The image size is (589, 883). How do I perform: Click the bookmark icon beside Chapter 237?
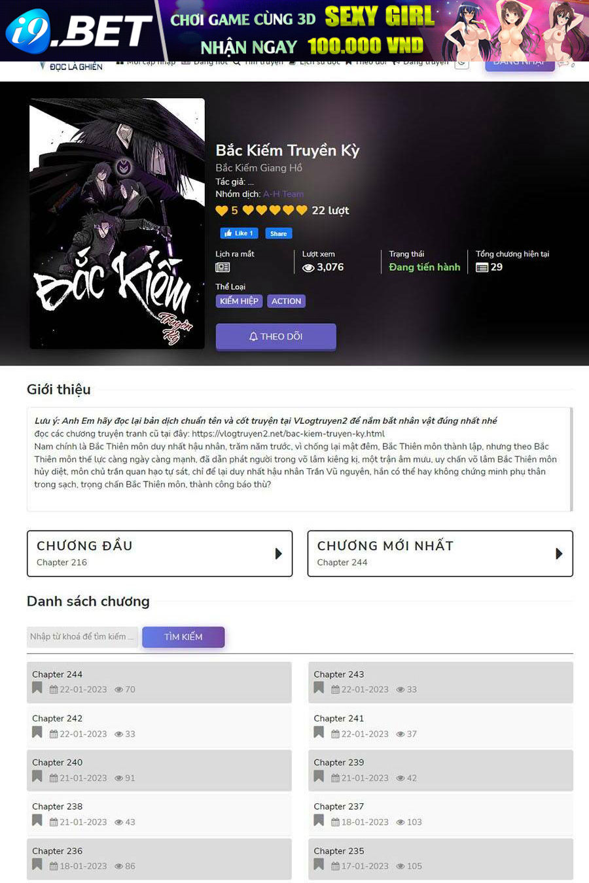coord(319,821)
